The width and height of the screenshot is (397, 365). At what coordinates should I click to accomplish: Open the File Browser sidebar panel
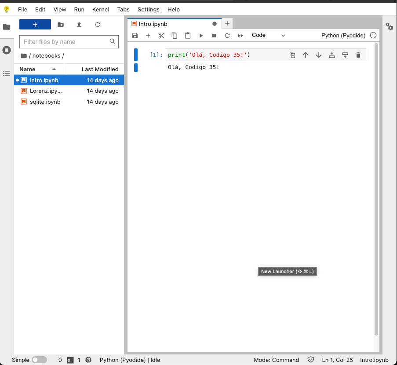point(7,26)
